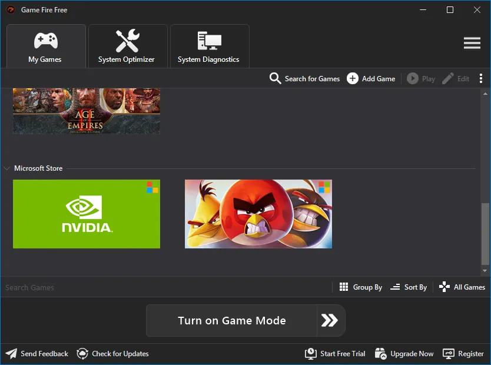Screen dimensions: 491x365
Task: Click the Play button icon
Action: click(x=412, y=78)
